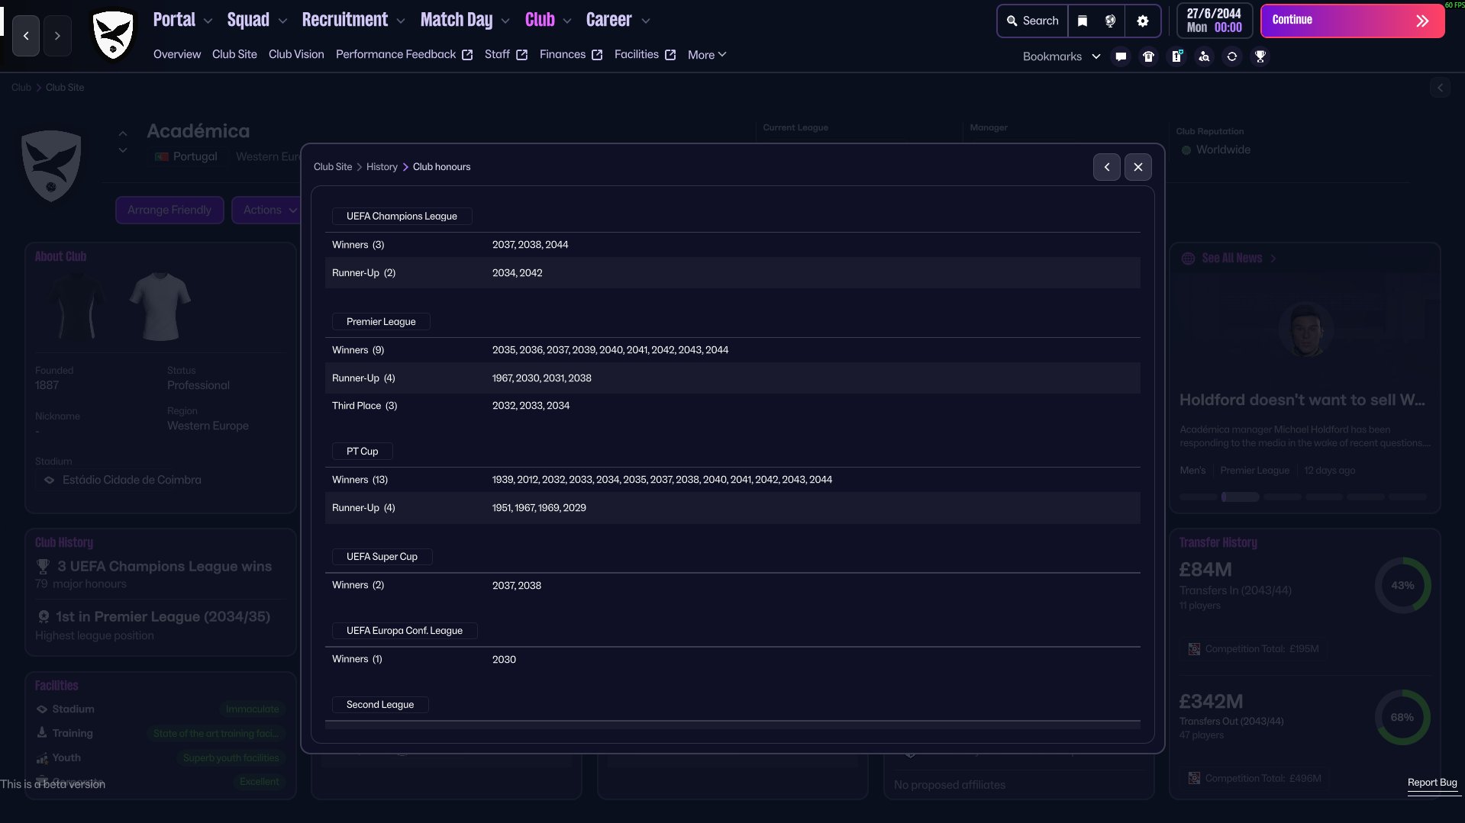Select the Club Site tab in submenu
This screenshot has height=823, width=1465.
(x=234, y=54)
